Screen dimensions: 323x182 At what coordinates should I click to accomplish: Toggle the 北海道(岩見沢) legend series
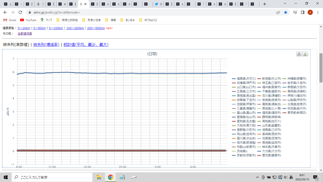(294, 104)
